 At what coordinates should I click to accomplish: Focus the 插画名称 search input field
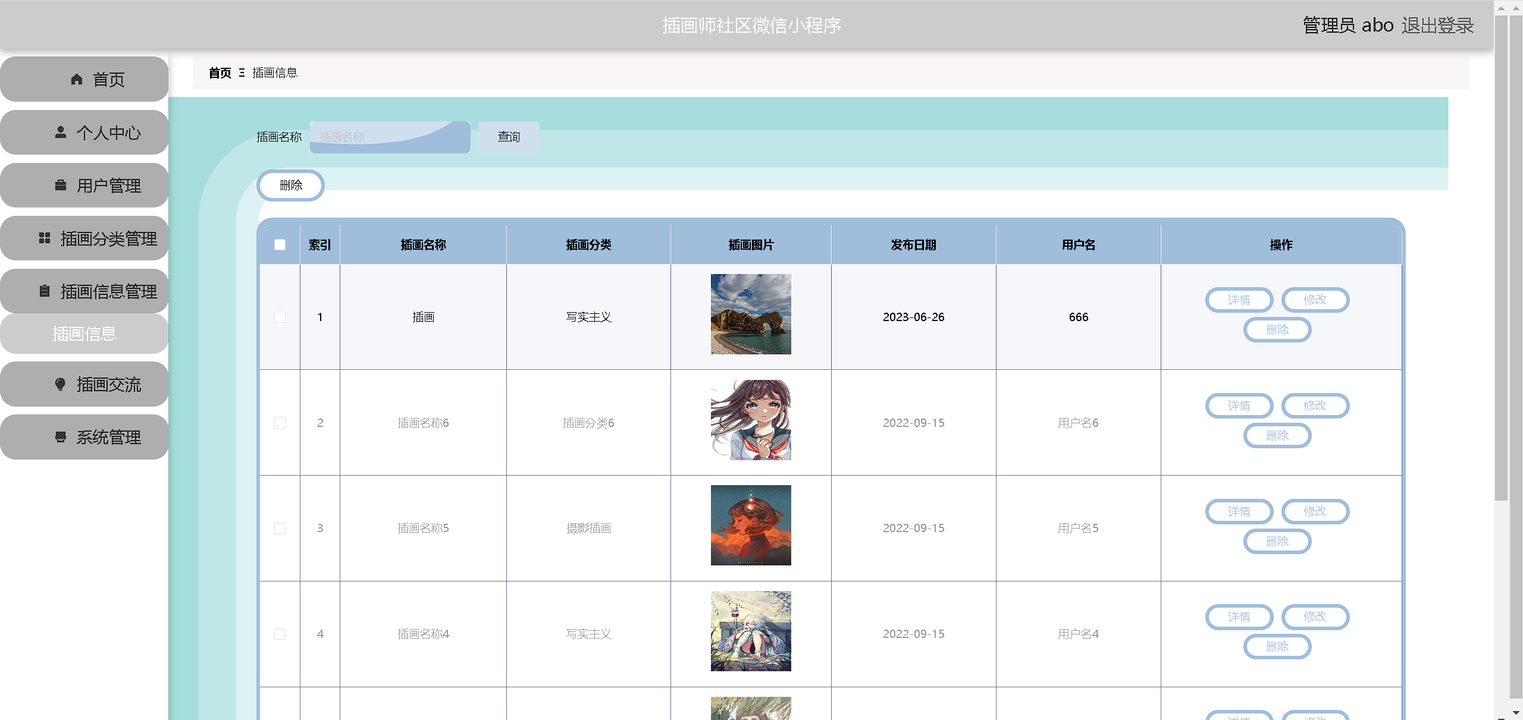pyautogui.click(x=390, y=137)
